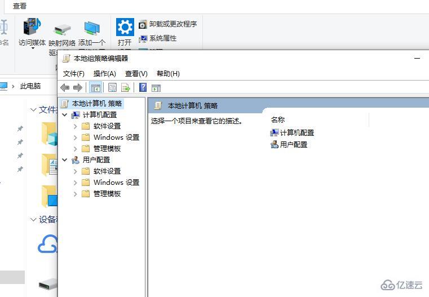Viewport: 429px width, 297px height.
Task: Collapse the 计算机配置 tree node
Action: [65, 114]
